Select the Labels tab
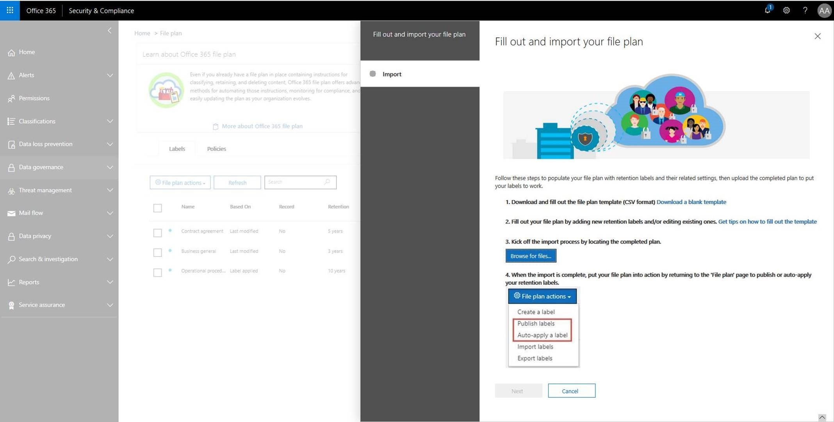Image resolution: width=834 pixels, height=422 pixels. pyautogui.click(x=176, y=149)
